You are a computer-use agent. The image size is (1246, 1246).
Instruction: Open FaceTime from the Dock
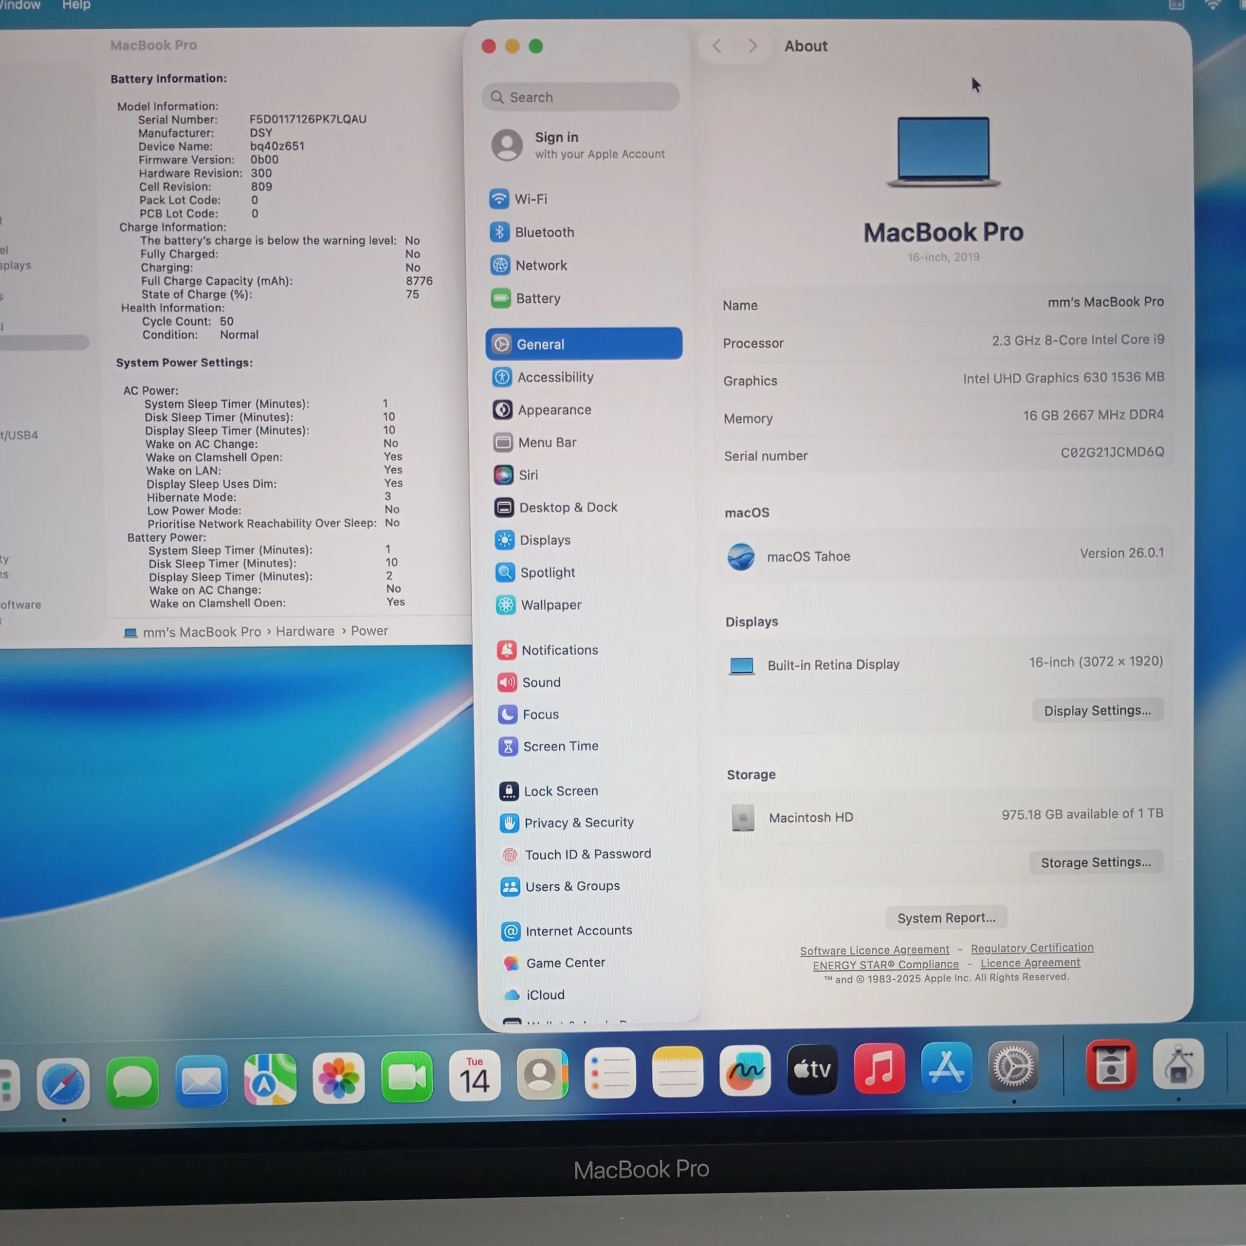click(407, 1077)
